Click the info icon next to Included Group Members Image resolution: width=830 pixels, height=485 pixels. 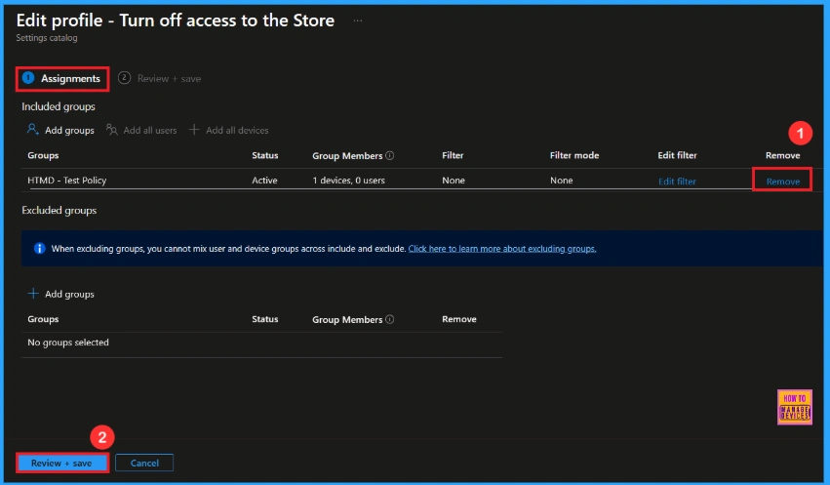pos(389,156)
